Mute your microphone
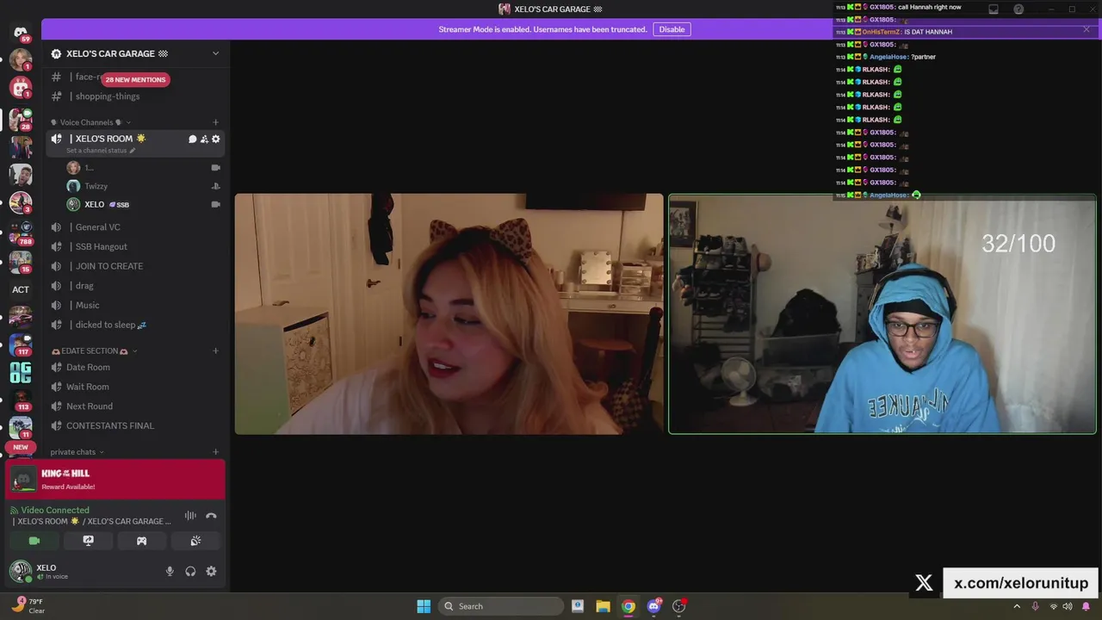Image resolution: width=1102 pixels, height=620 pixels. click(x=170, y=571)
